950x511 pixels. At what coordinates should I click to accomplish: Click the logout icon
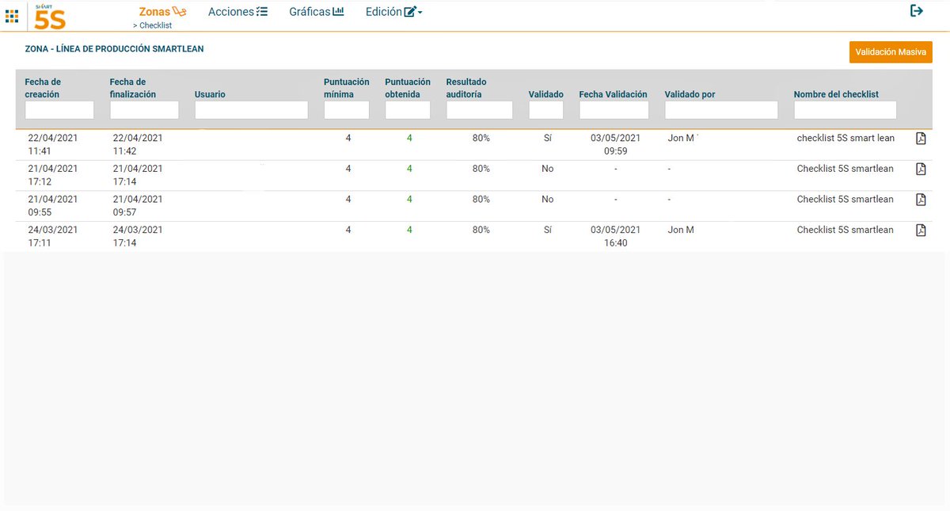pos(917,11)
